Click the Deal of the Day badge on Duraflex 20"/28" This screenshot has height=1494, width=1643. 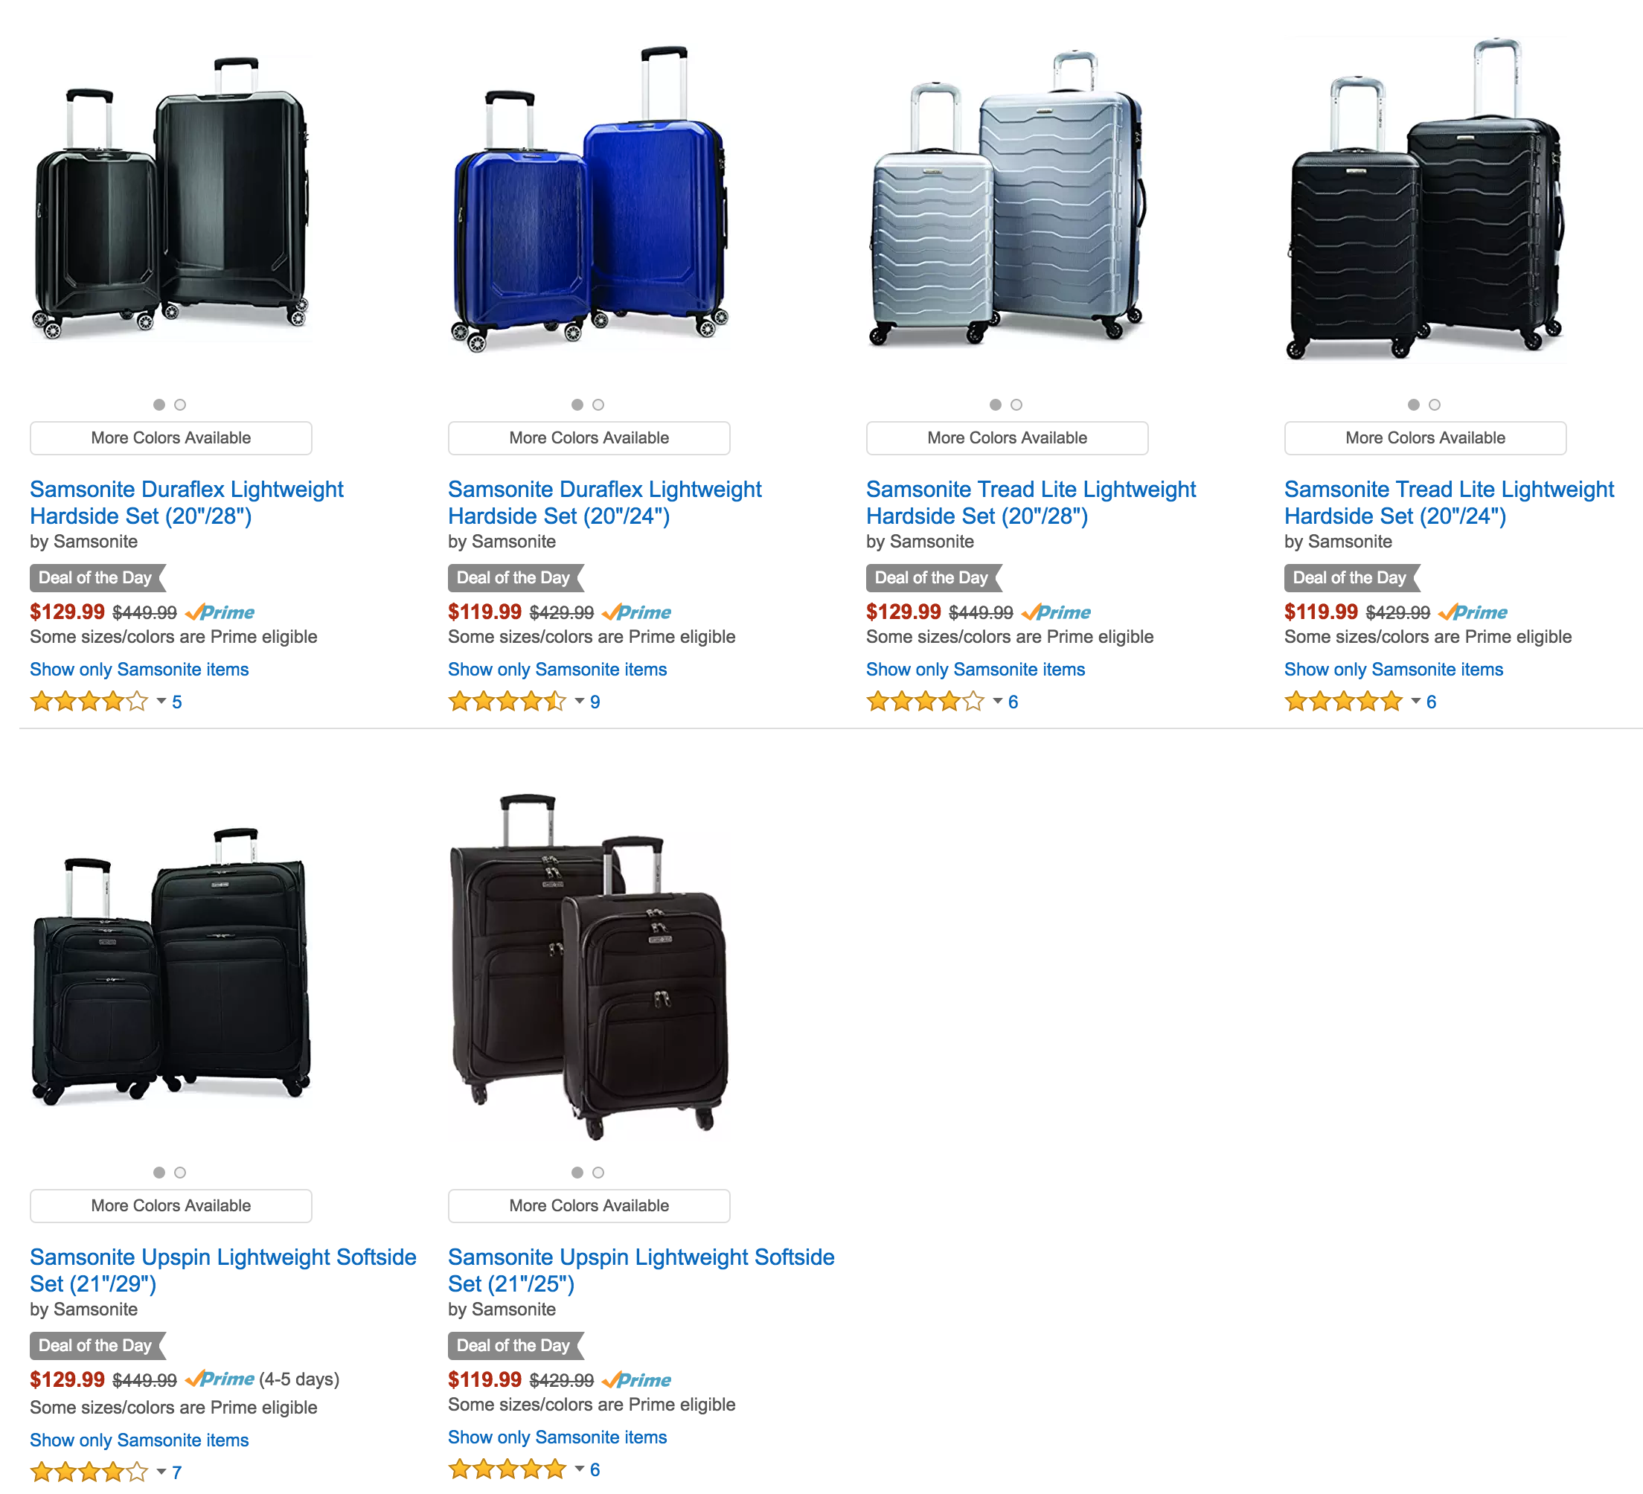coord(96,578)
